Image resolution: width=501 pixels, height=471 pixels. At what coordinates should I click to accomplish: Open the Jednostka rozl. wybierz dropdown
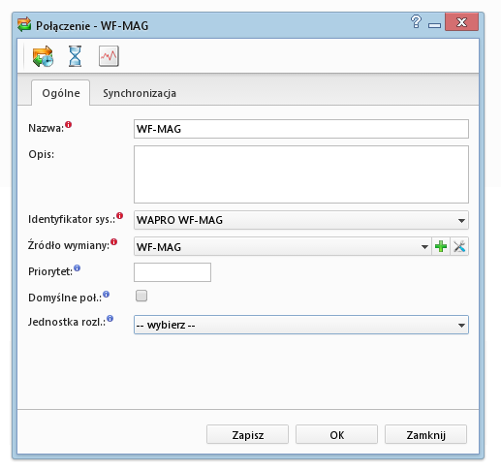pos(301,325)
